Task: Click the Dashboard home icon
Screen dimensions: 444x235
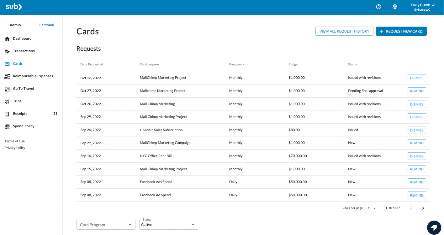Action: (7, 39)
